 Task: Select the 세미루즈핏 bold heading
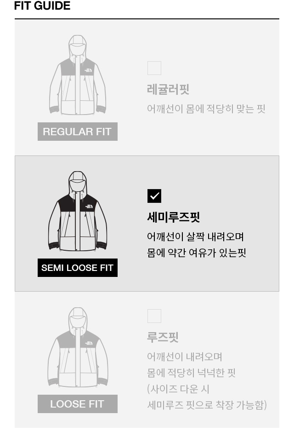[174, 217]
